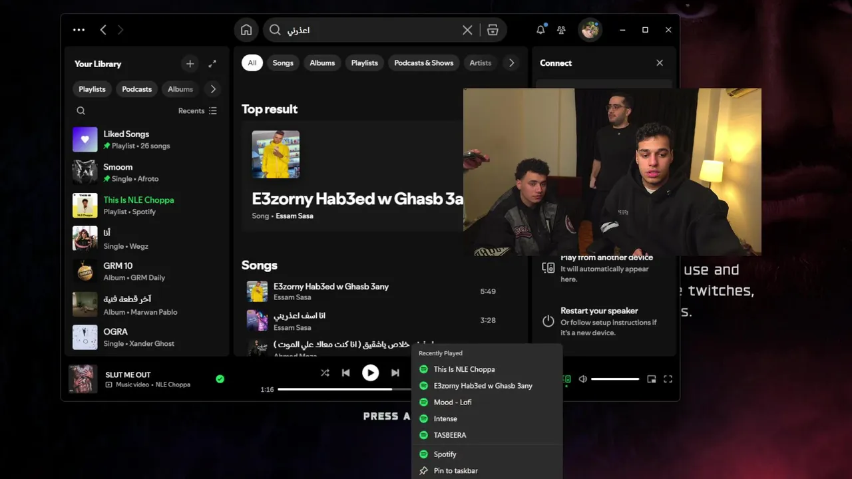Screen dimensions: 852x479
Task: Pause or play the current track
Action: click(x=370, y=373)
